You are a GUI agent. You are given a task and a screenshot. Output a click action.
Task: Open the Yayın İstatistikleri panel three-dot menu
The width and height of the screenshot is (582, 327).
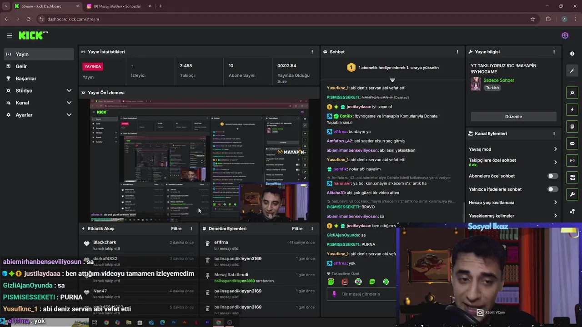tap(312, 52)
